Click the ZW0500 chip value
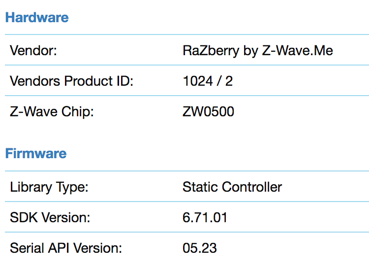369x272 pixels. 208,112
